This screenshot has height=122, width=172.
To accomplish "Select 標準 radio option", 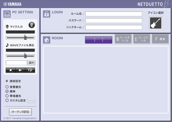I will pos(7,91).
